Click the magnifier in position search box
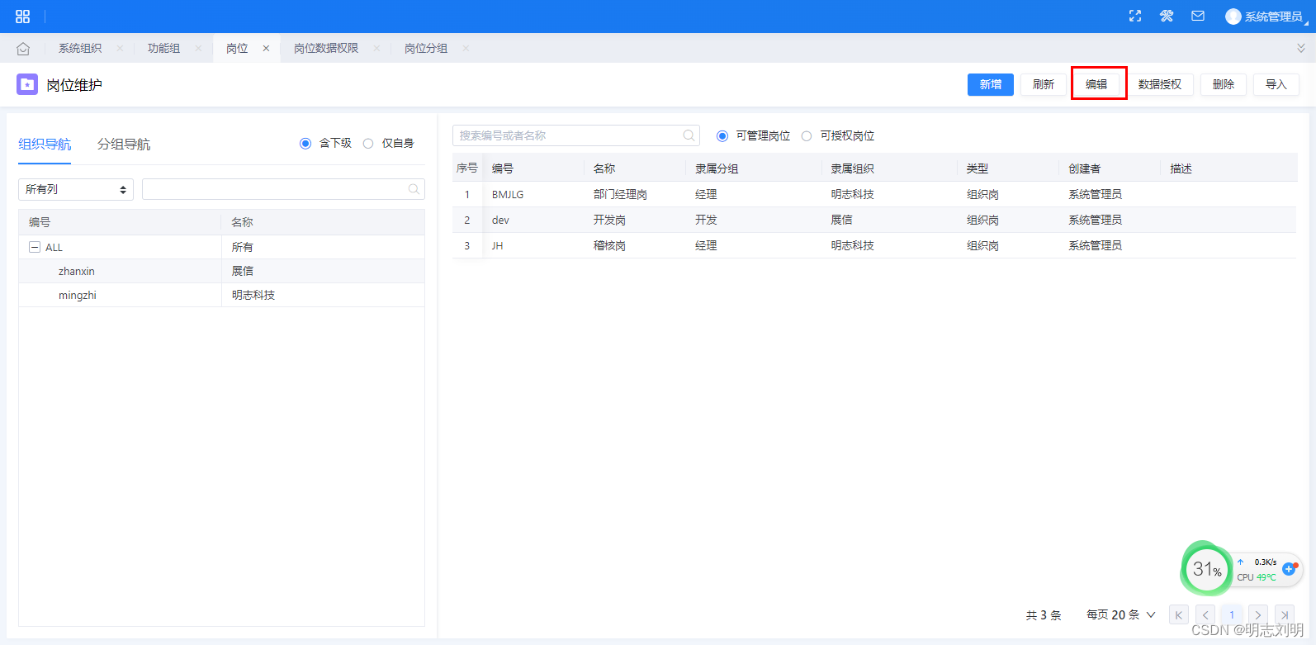The height and width of the screenshot is (645, 1316). (689, 135)
